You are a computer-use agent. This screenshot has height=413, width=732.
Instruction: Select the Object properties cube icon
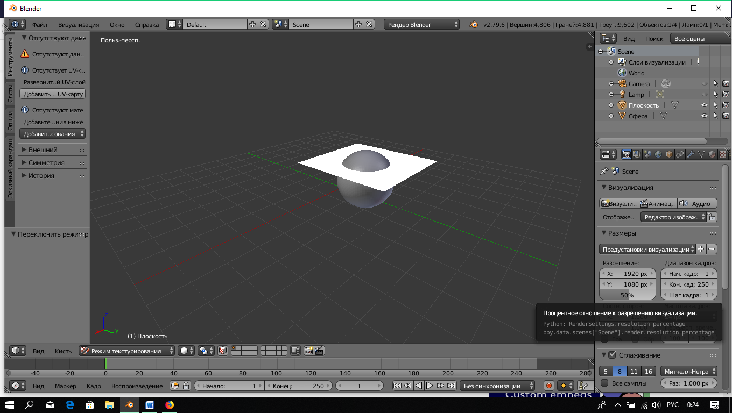669,154
